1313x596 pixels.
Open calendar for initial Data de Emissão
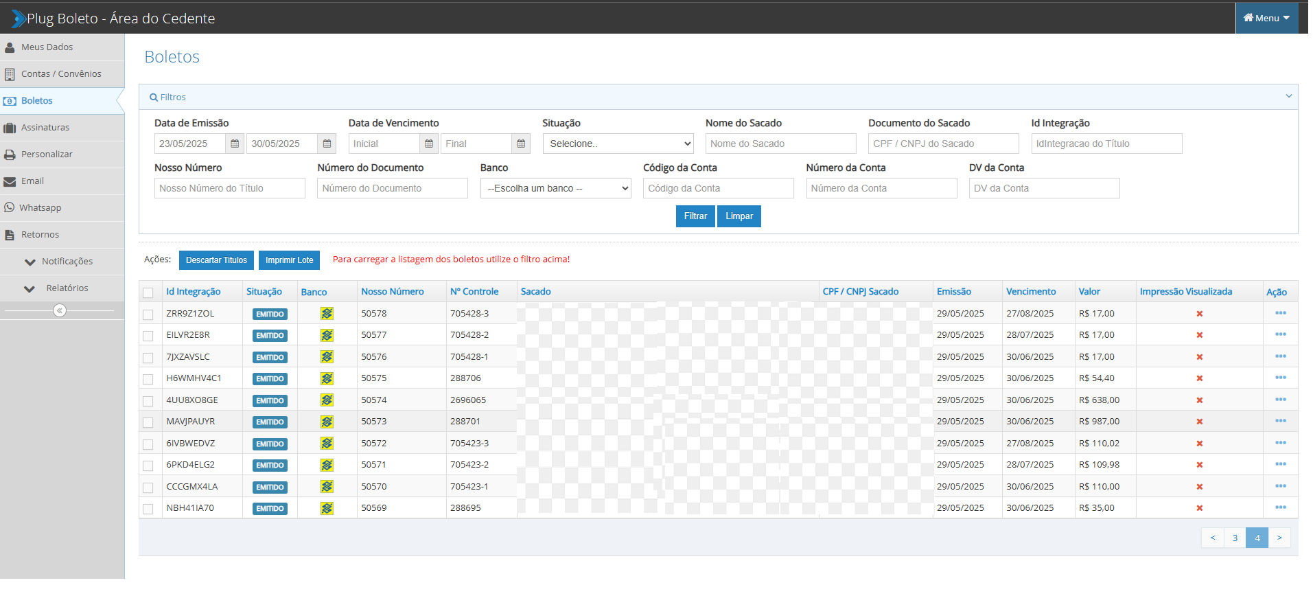tap(235, 144)
